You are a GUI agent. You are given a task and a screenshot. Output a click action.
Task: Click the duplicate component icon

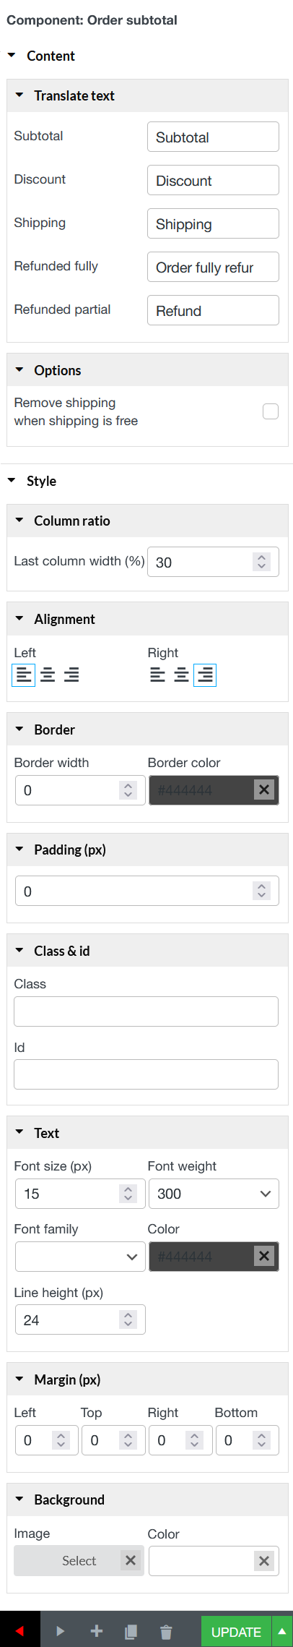[131, 1631]
